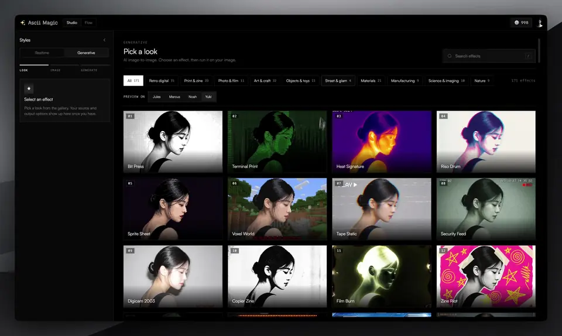Switch to Studio mode
The image size is (562, 336).
pyautogui.click(x=71, y=23)
